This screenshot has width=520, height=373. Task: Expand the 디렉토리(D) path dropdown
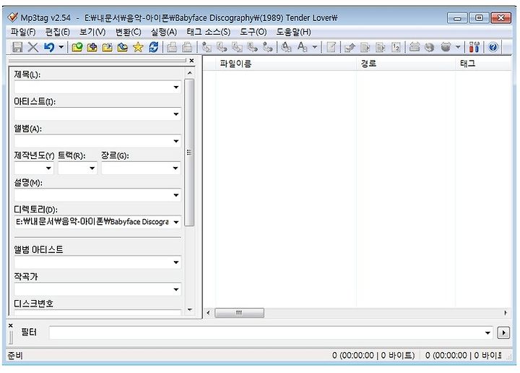[x=176, y=222]
